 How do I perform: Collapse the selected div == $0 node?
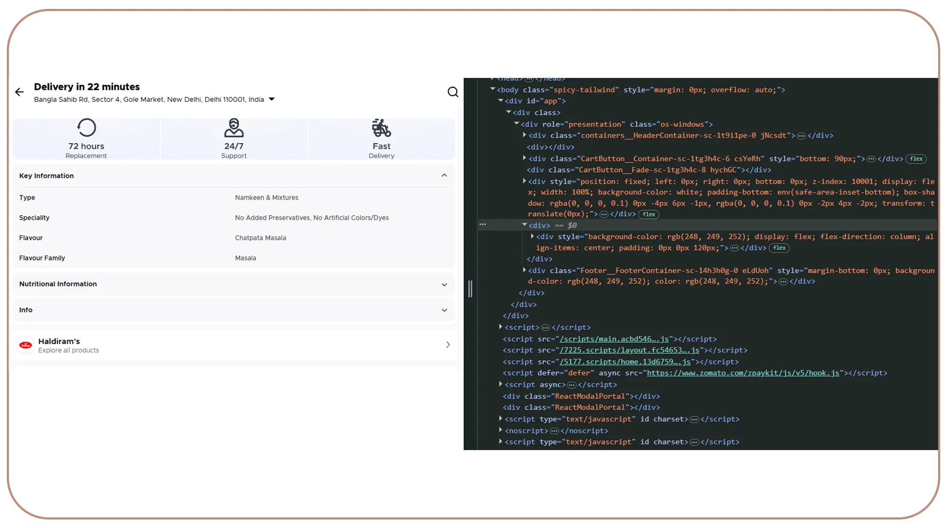click(525, 224)
